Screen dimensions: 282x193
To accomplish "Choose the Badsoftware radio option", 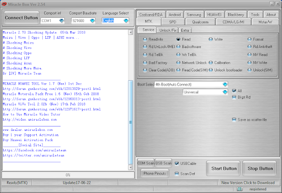I will pos(178,47).
